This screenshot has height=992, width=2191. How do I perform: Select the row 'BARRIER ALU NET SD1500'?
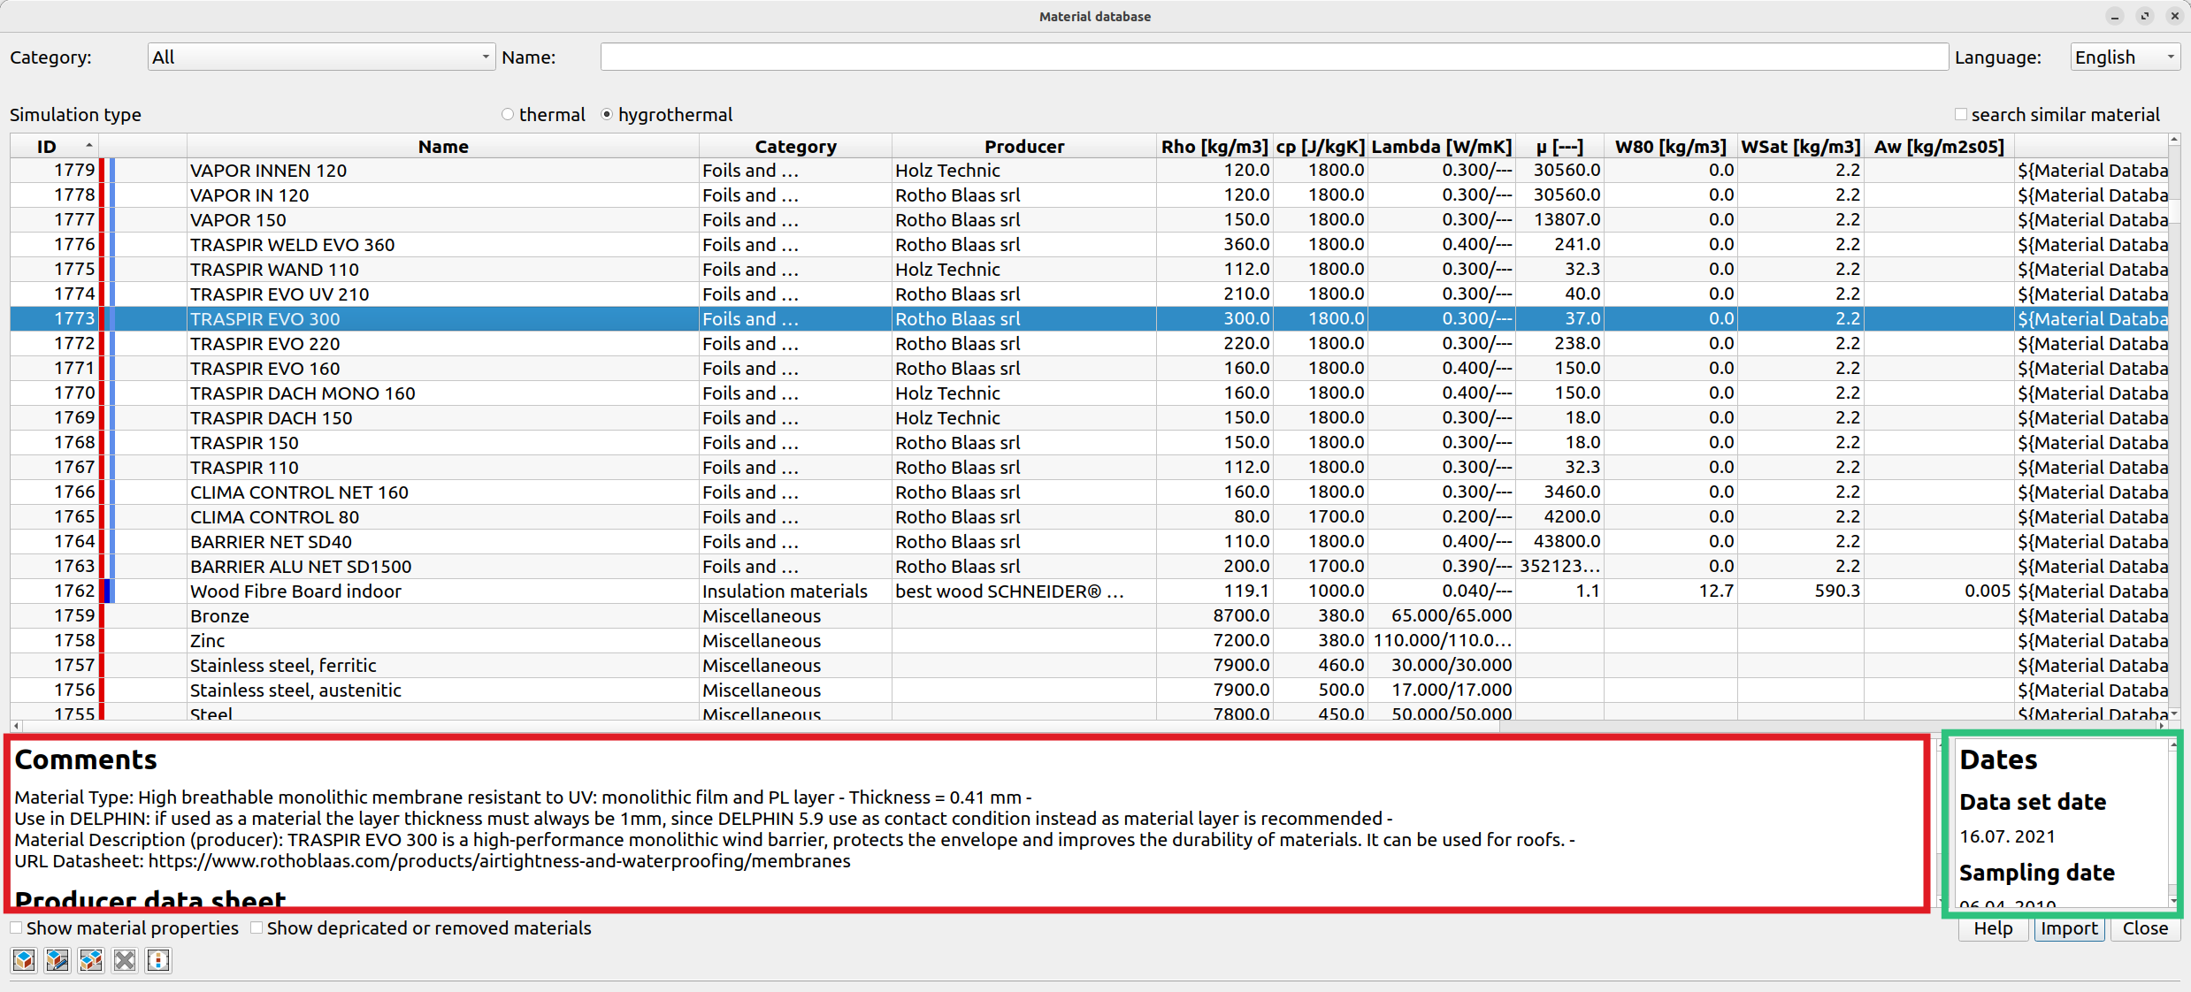pos(1089,567)
